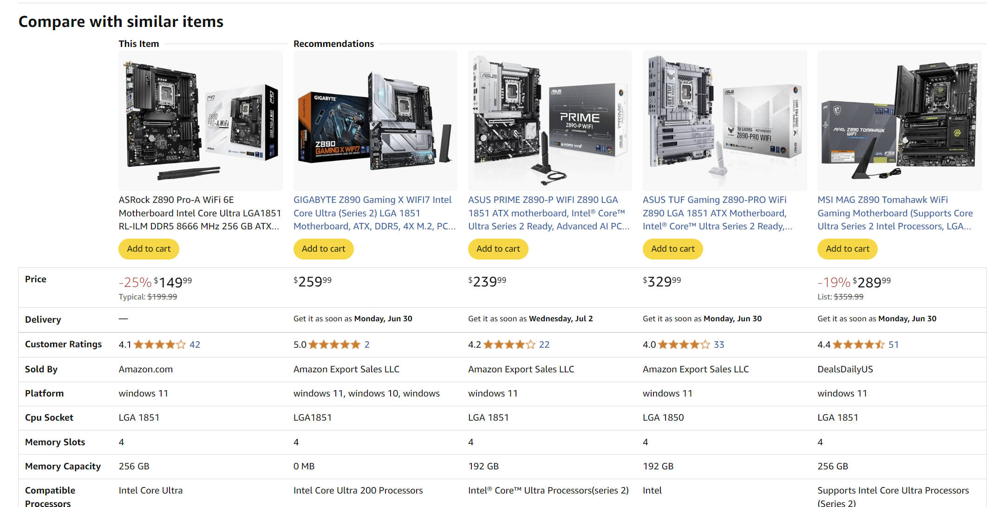1005x507 pixels.
Task: Click the $289.99 price of the MSI board
Action: point(872,282)
